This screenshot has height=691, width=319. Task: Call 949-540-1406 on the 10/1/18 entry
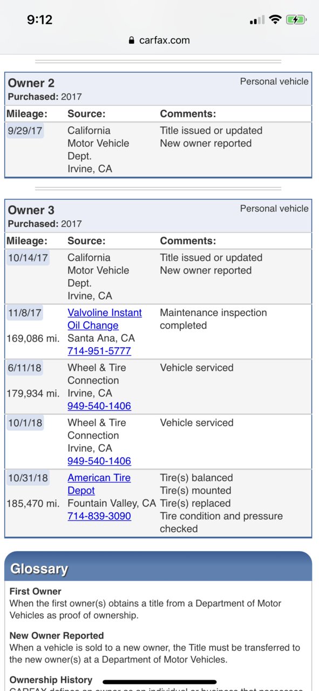[x=99, y=461]
